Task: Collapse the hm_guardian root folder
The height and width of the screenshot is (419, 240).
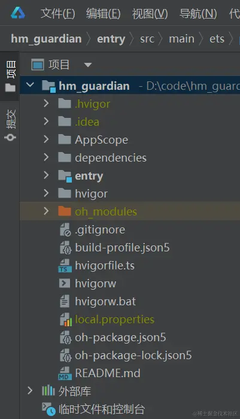Action: pyautogui.click(x=30, y=85)
